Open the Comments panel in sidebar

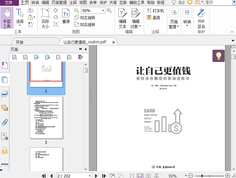[5, 108]
